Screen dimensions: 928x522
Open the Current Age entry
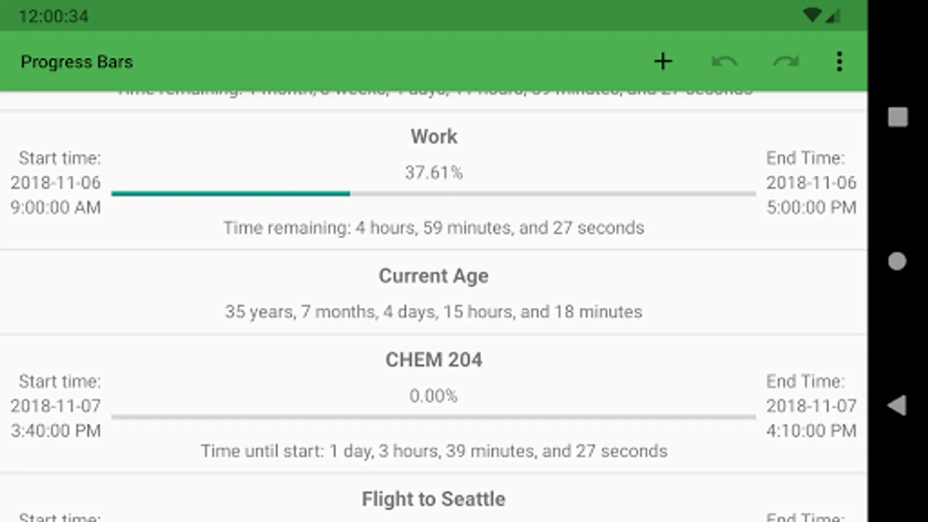[x=433, y=276]
